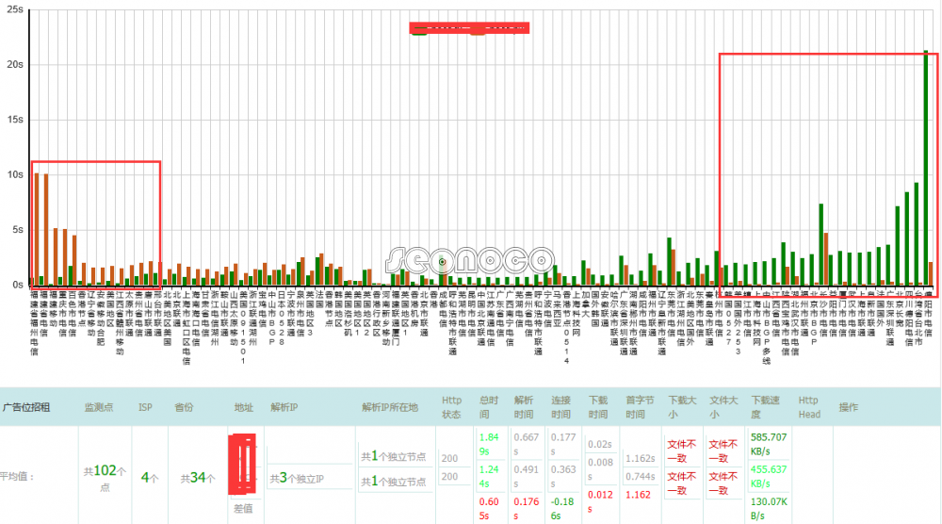Click the red-covered legend at chart top
The image size is (942, 524).
pyautogui.click(x=469, y=28)
